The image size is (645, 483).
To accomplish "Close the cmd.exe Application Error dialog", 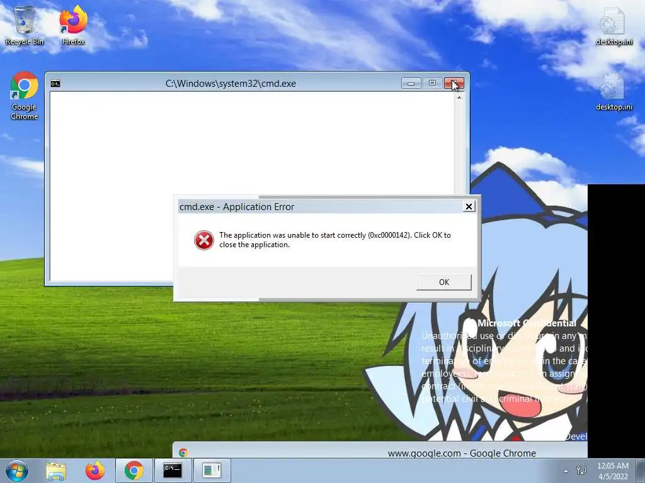I will 469,206.
